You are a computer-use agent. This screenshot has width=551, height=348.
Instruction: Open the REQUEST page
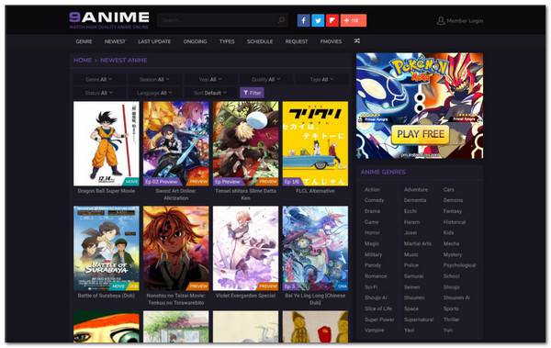tap(297, 41)
